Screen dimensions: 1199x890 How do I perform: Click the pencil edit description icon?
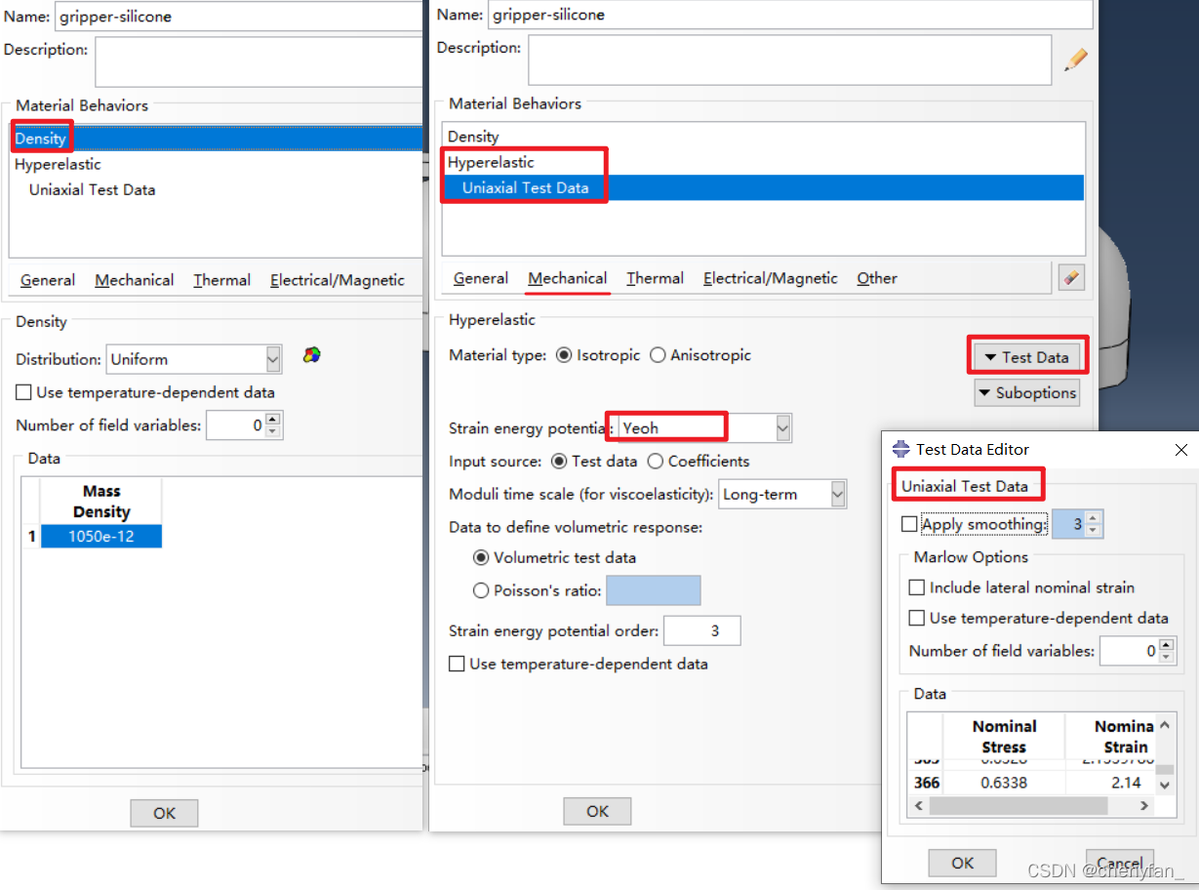pyautogui.click(x=1075, y=61)
